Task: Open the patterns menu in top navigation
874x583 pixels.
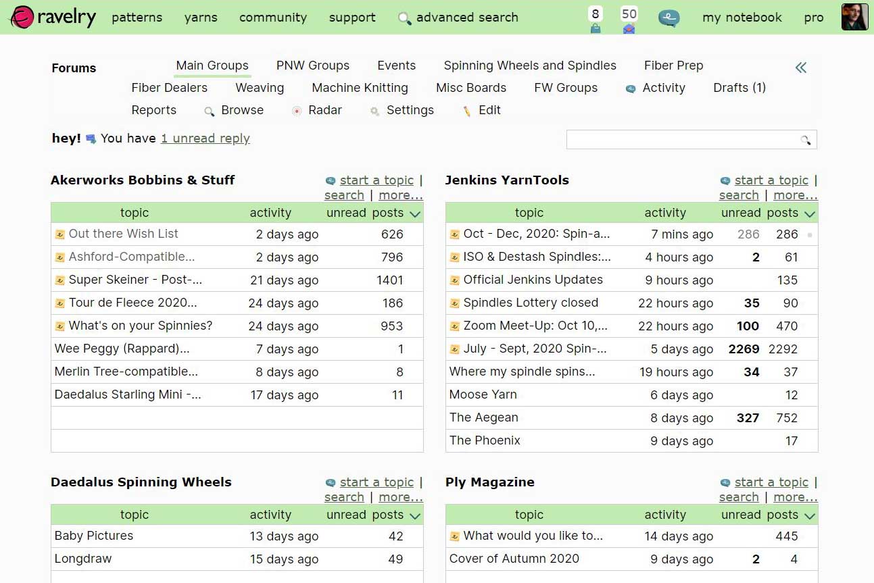Action: point(137,18)
